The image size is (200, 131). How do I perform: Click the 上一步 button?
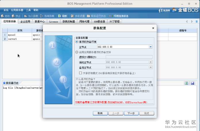coord(116,113)
